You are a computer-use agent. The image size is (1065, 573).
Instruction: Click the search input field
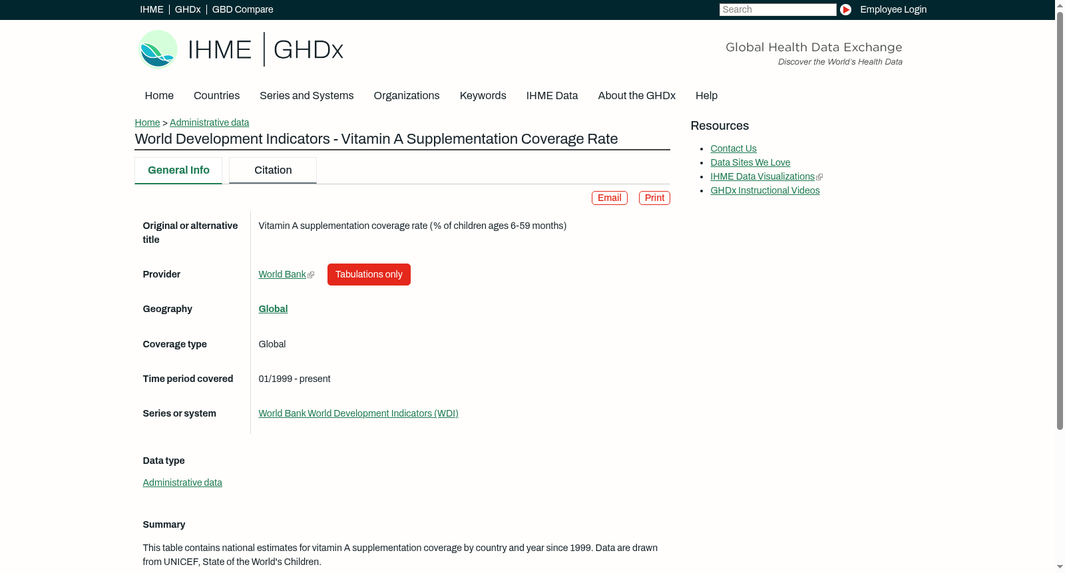(x=777, y=9)
